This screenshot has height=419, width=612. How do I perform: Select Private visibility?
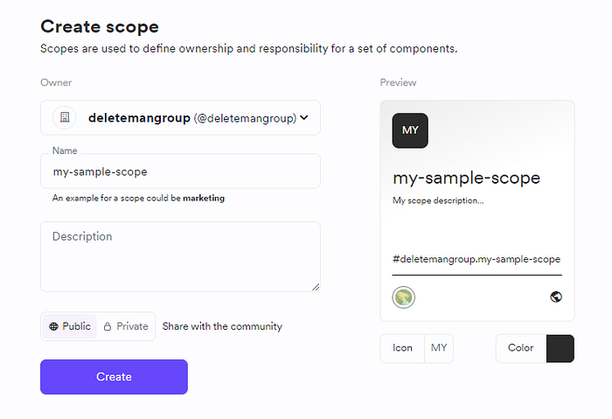click(x=126, y=326)
